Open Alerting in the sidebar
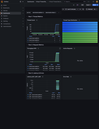Screen dimensions: 99x129 tap(5, 21)
